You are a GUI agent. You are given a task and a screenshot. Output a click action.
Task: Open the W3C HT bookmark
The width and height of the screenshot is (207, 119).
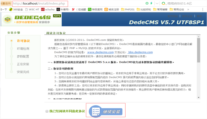pos(32,9)
